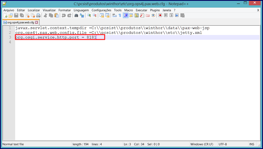Undo the last edit
The image size is (263, 149).
[x=63, y=16]
